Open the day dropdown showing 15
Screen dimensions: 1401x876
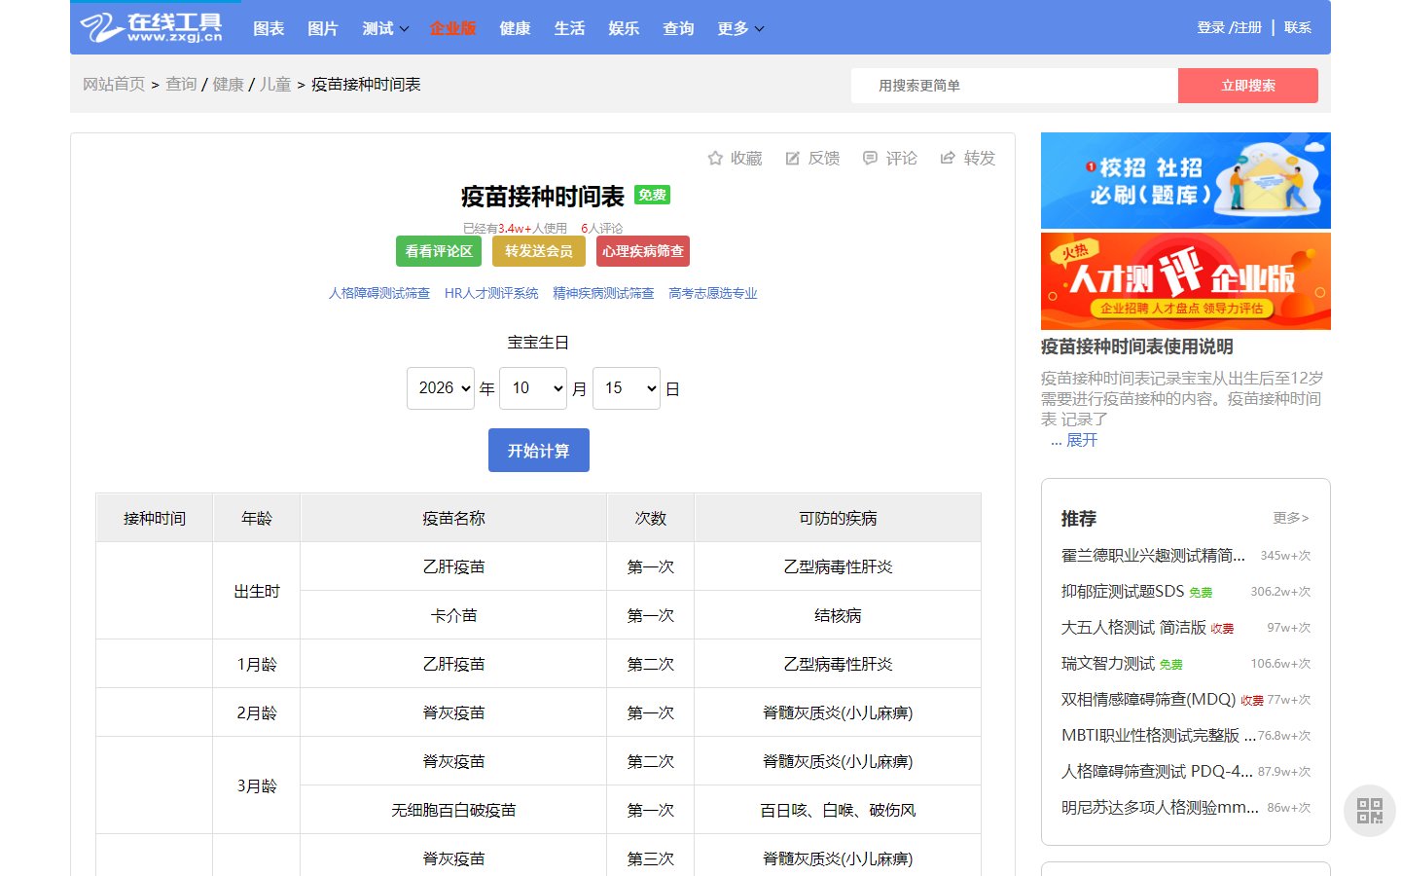coord(627,388)
